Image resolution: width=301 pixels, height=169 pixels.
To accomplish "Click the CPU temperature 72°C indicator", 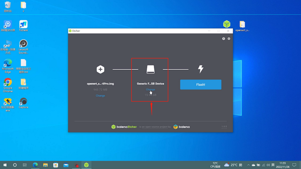I will (215, 165).
